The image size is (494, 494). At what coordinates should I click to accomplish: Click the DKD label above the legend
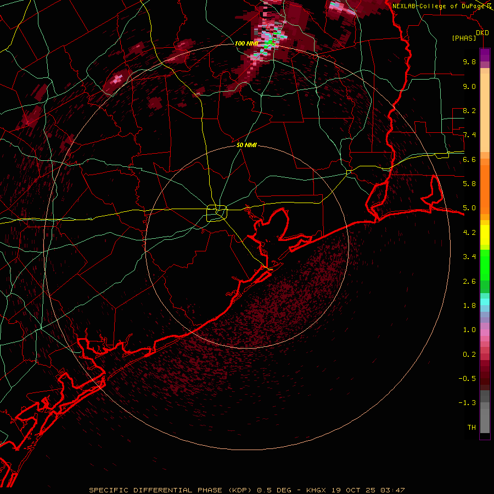click(482, 33)
